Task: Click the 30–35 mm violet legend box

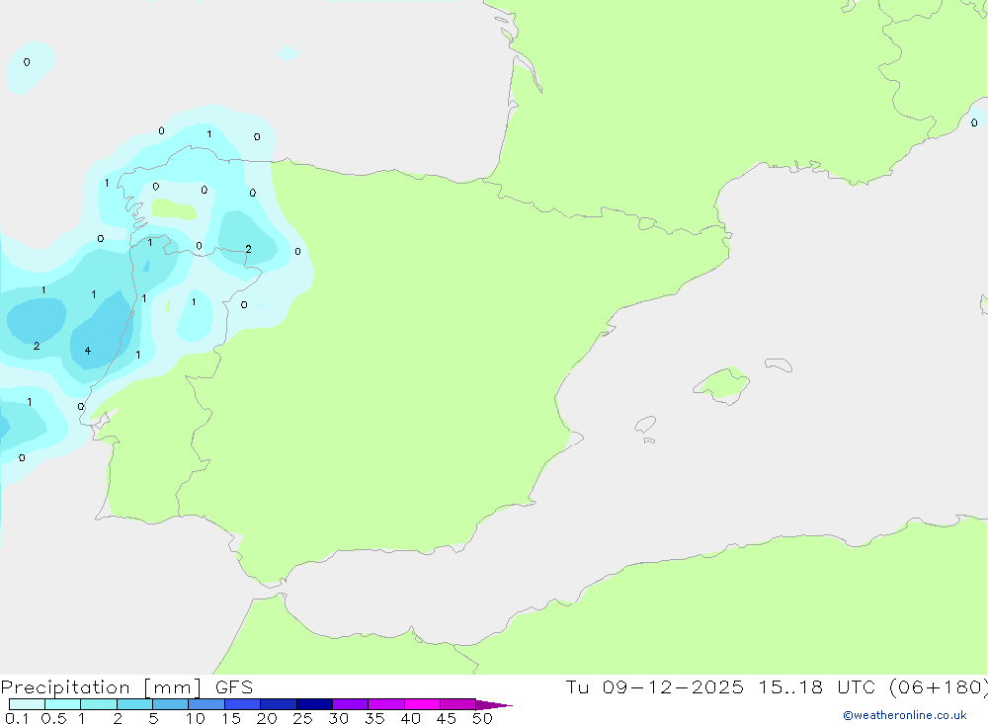Action: pos(350,704)
